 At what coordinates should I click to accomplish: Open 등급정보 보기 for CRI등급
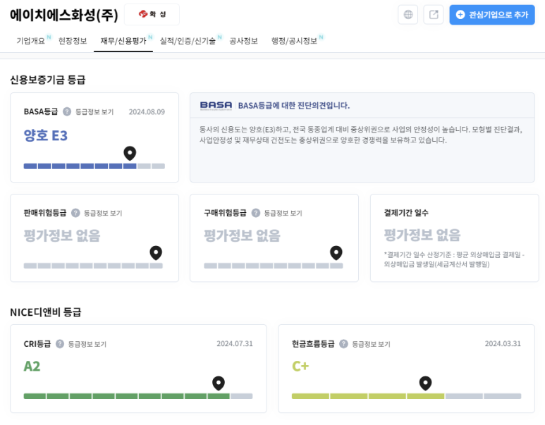tap(87, 344)
